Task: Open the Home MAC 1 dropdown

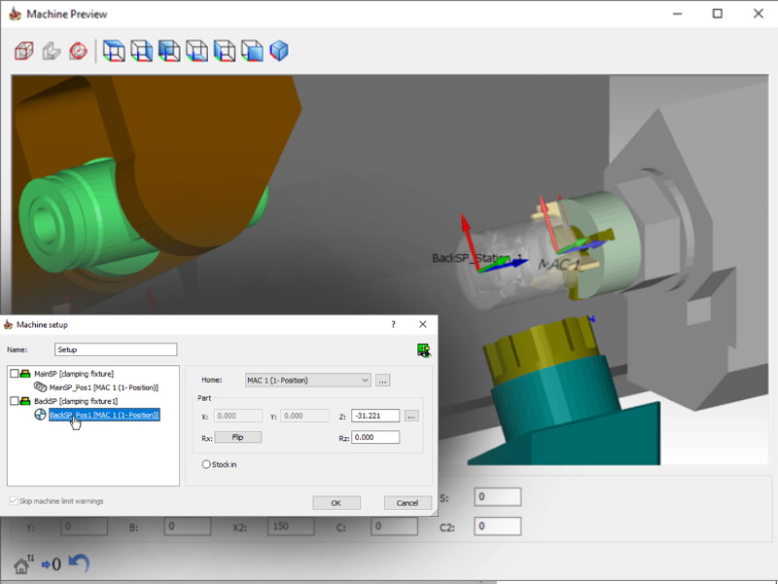Action: [308, 380]
